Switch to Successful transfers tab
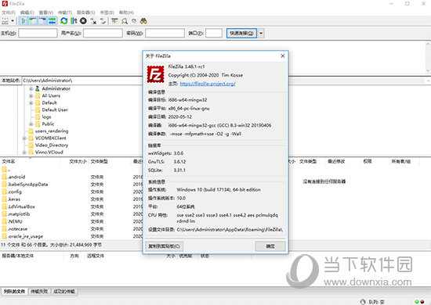 (63, 292)
